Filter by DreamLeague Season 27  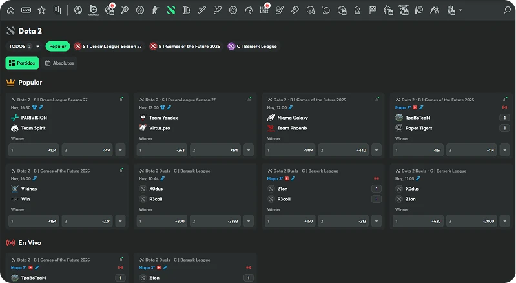(108, 47)
